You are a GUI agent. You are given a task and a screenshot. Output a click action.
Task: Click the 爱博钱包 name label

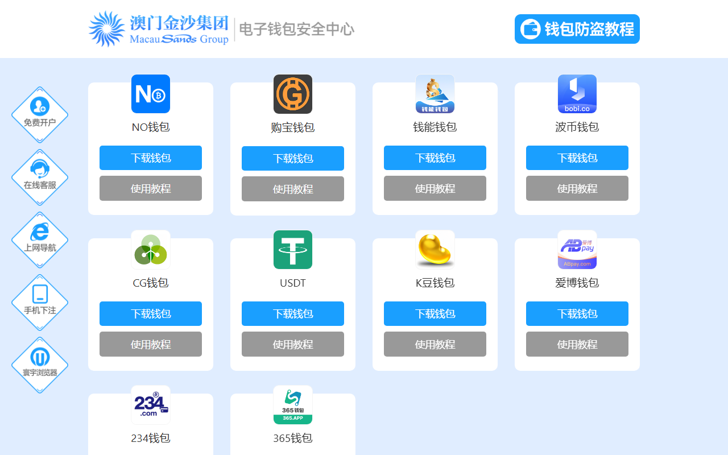point(577,283)
